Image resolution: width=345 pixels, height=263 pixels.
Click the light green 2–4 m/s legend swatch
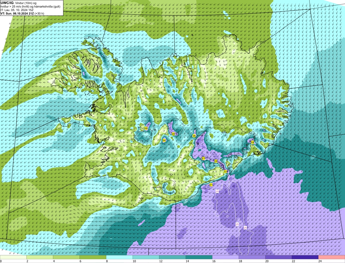(x=40, y=257)
